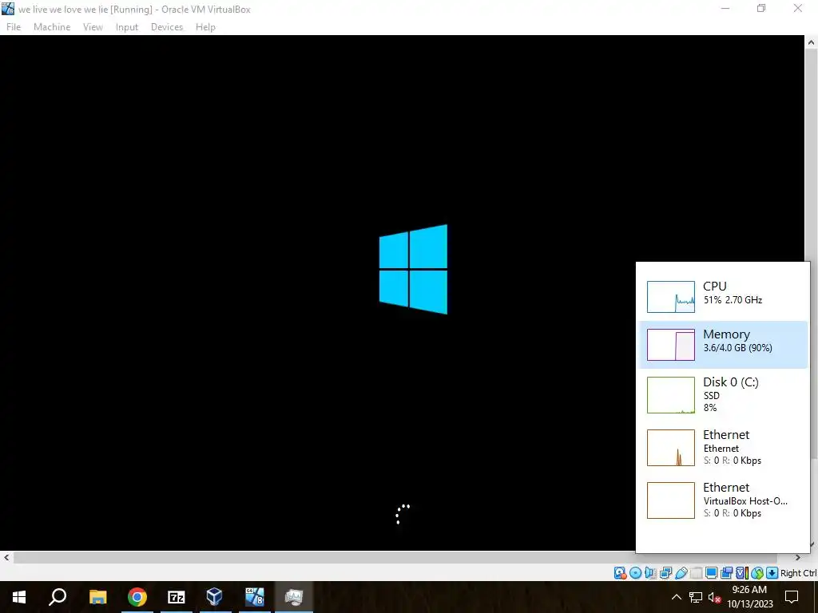Select the first Ethernet row
818x613 pixels.
[723, 447]
